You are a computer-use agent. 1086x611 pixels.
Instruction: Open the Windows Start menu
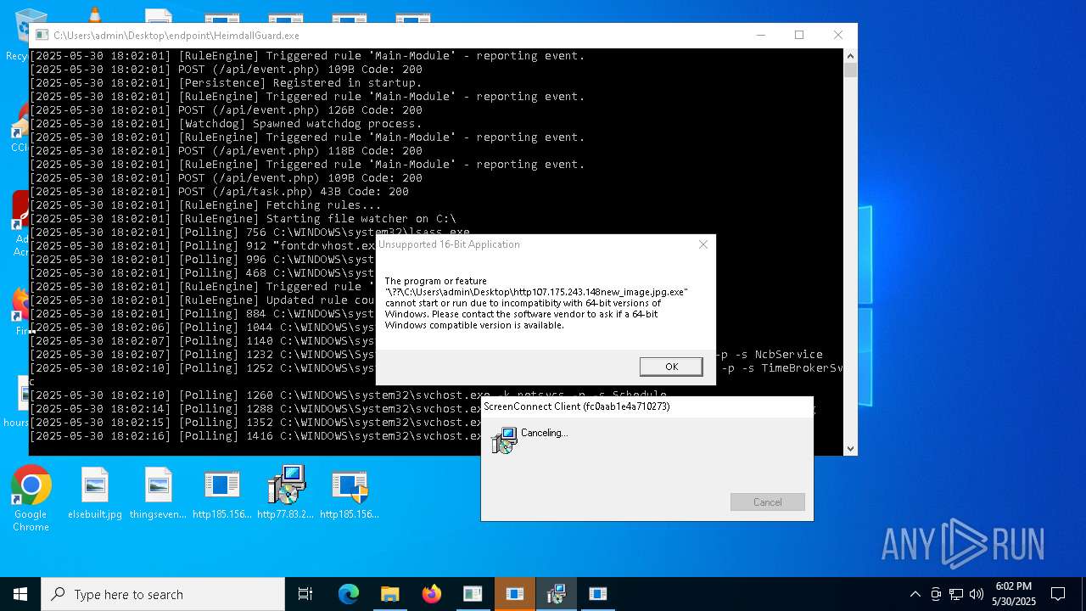pos(20,594)
